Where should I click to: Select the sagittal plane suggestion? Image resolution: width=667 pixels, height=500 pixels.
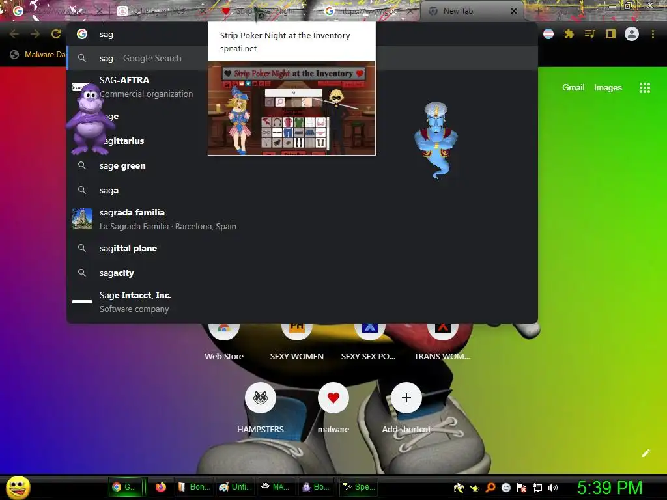pyautogui.click(x=302, y=248)
